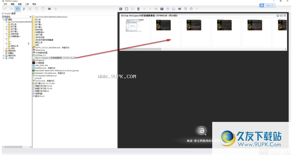Image resolution: width=292 pixels, height=155 pixels.
Task: Rotate pages clockwise
Action: point(191,9)
